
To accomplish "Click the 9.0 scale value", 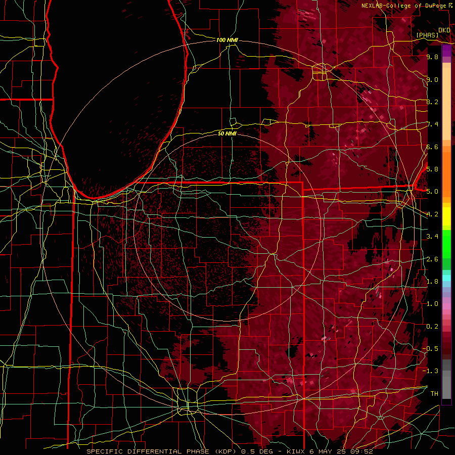I will pos(432,79).
